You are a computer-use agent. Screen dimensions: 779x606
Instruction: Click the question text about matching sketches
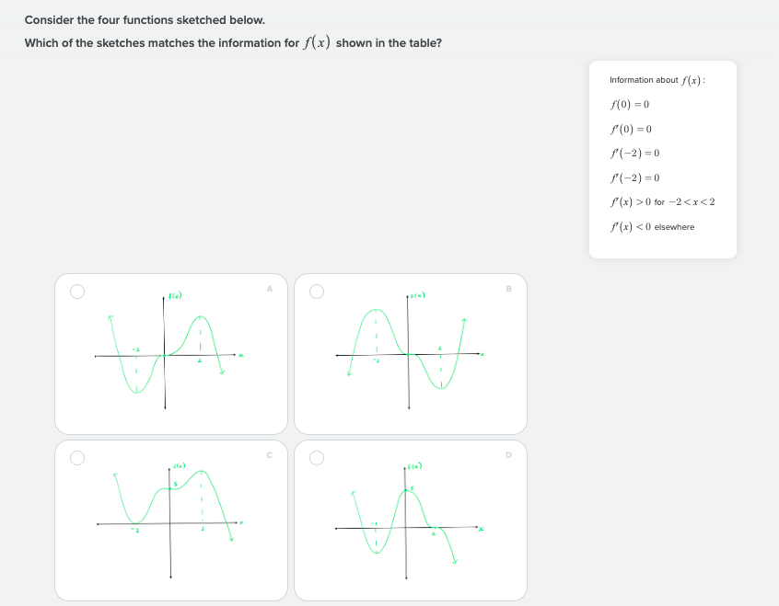233,42
